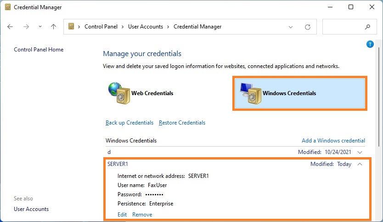Click the search magnifier icon
The image size is (383, 222).
pos(367,27)
